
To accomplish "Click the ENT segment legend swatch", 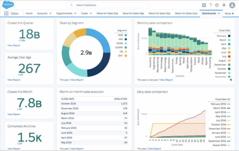I will click(126, 56).
